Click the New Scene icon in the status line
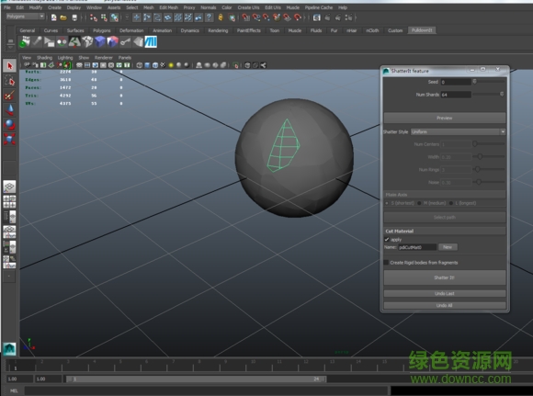The height and width of the screenshot is (396, 533). 53,17
